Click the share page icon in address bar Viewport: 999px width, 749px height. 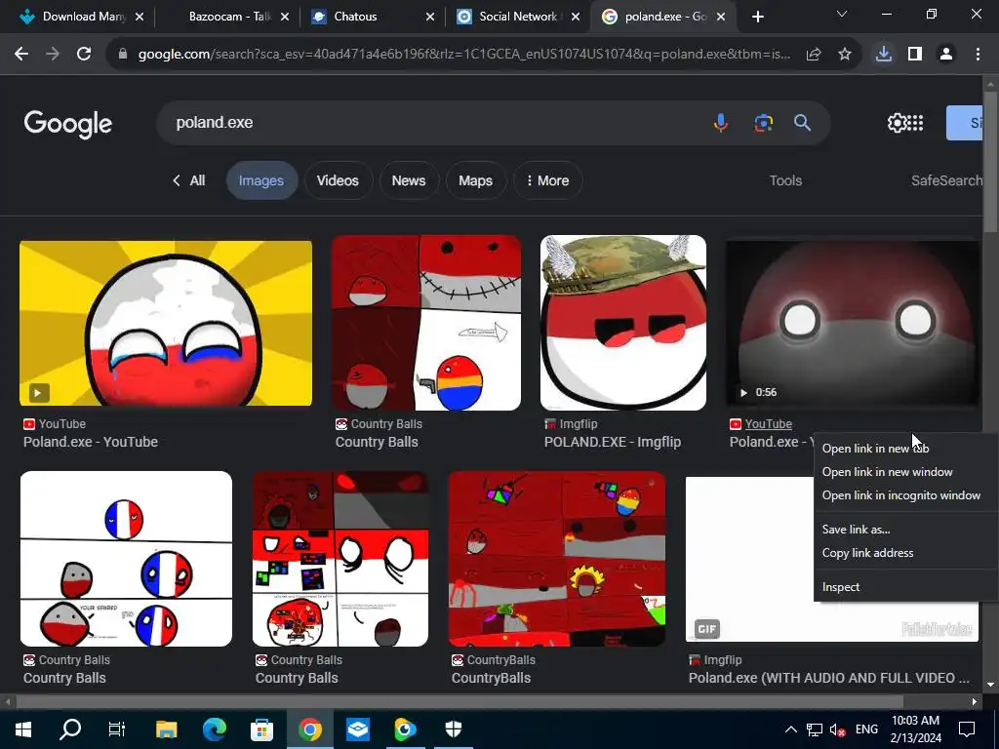814,55
